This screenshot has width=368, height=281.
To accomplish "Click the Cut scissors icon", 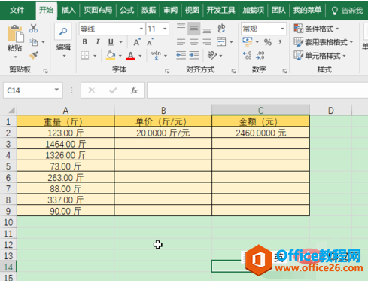I will point(33,29).
